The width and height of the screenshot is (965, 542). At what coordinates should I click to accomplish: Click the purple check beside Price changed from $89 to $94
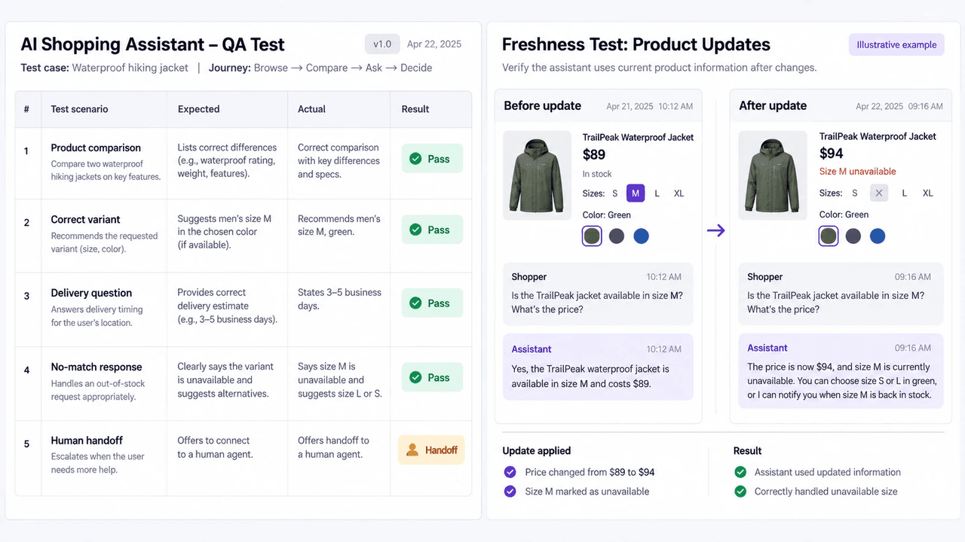coord(509,472)
